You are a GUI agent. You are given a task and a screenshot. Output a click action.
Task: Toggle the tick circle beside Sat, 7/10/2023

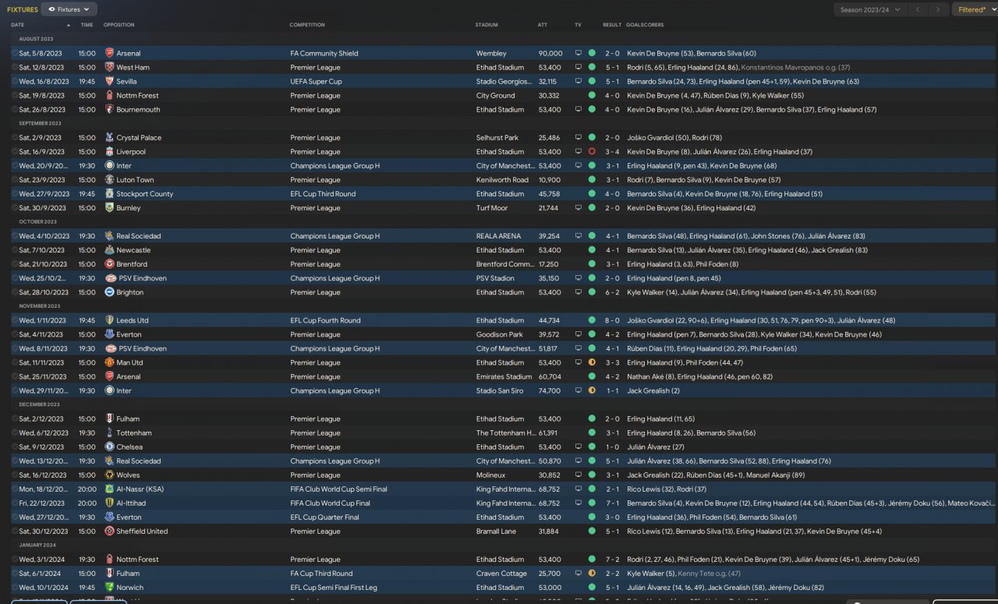click(14, 250)
